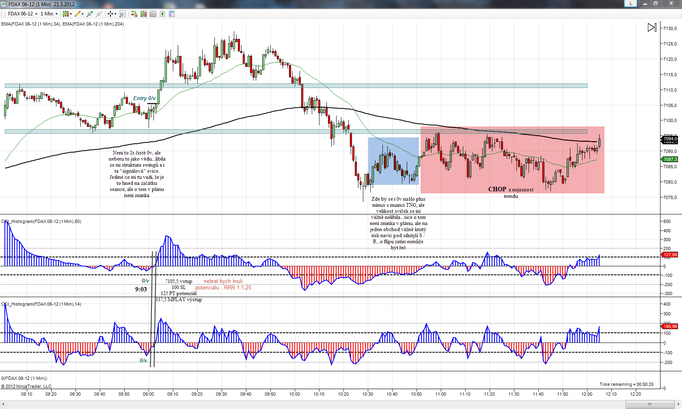Open the candlestick chart style selector
The width and height of the screenshot is (682, 409).
point(67,14)
